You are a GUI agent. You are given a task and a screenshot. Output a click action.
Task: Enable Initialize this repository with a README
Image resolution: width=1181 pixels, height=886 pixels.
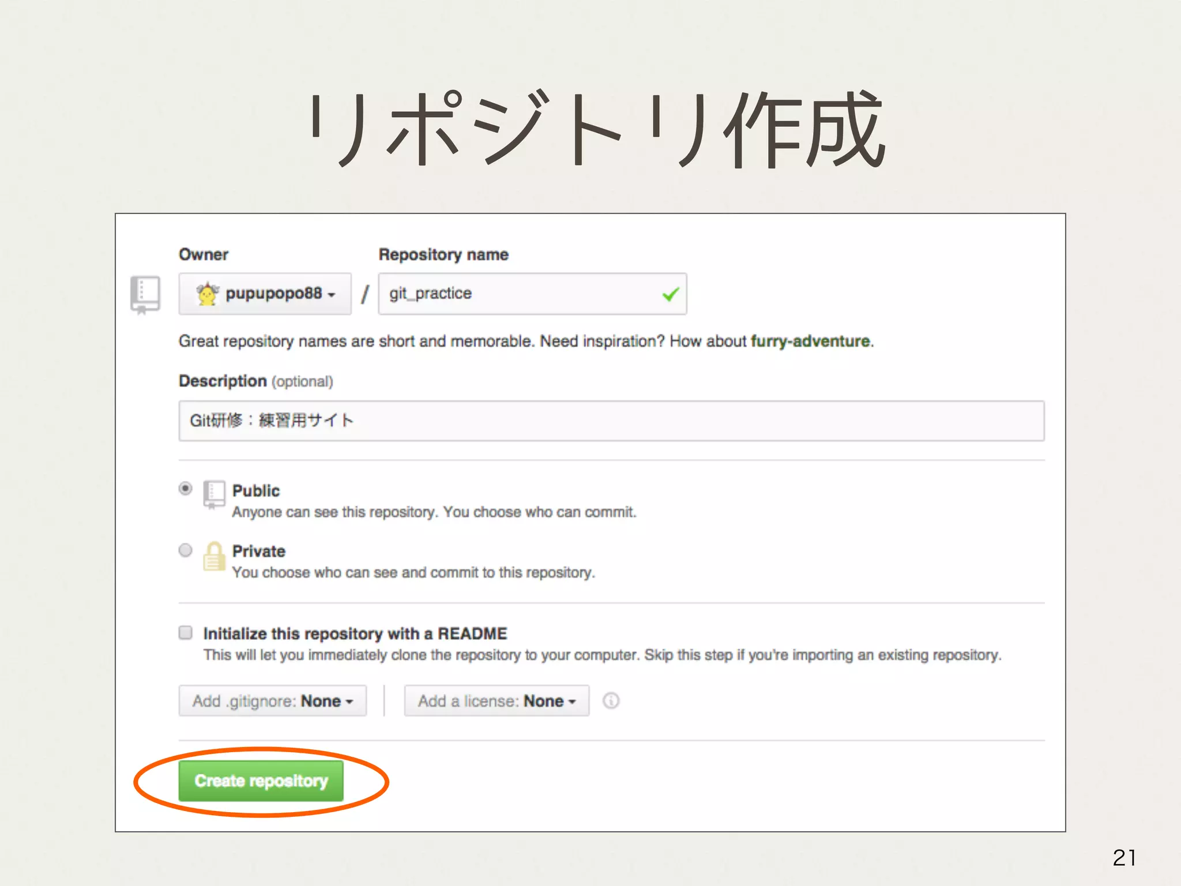coord(185,633)
